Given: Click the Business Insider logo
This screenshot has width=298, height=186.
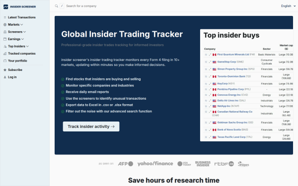Looking at the screenshot, I should (203, 164).
